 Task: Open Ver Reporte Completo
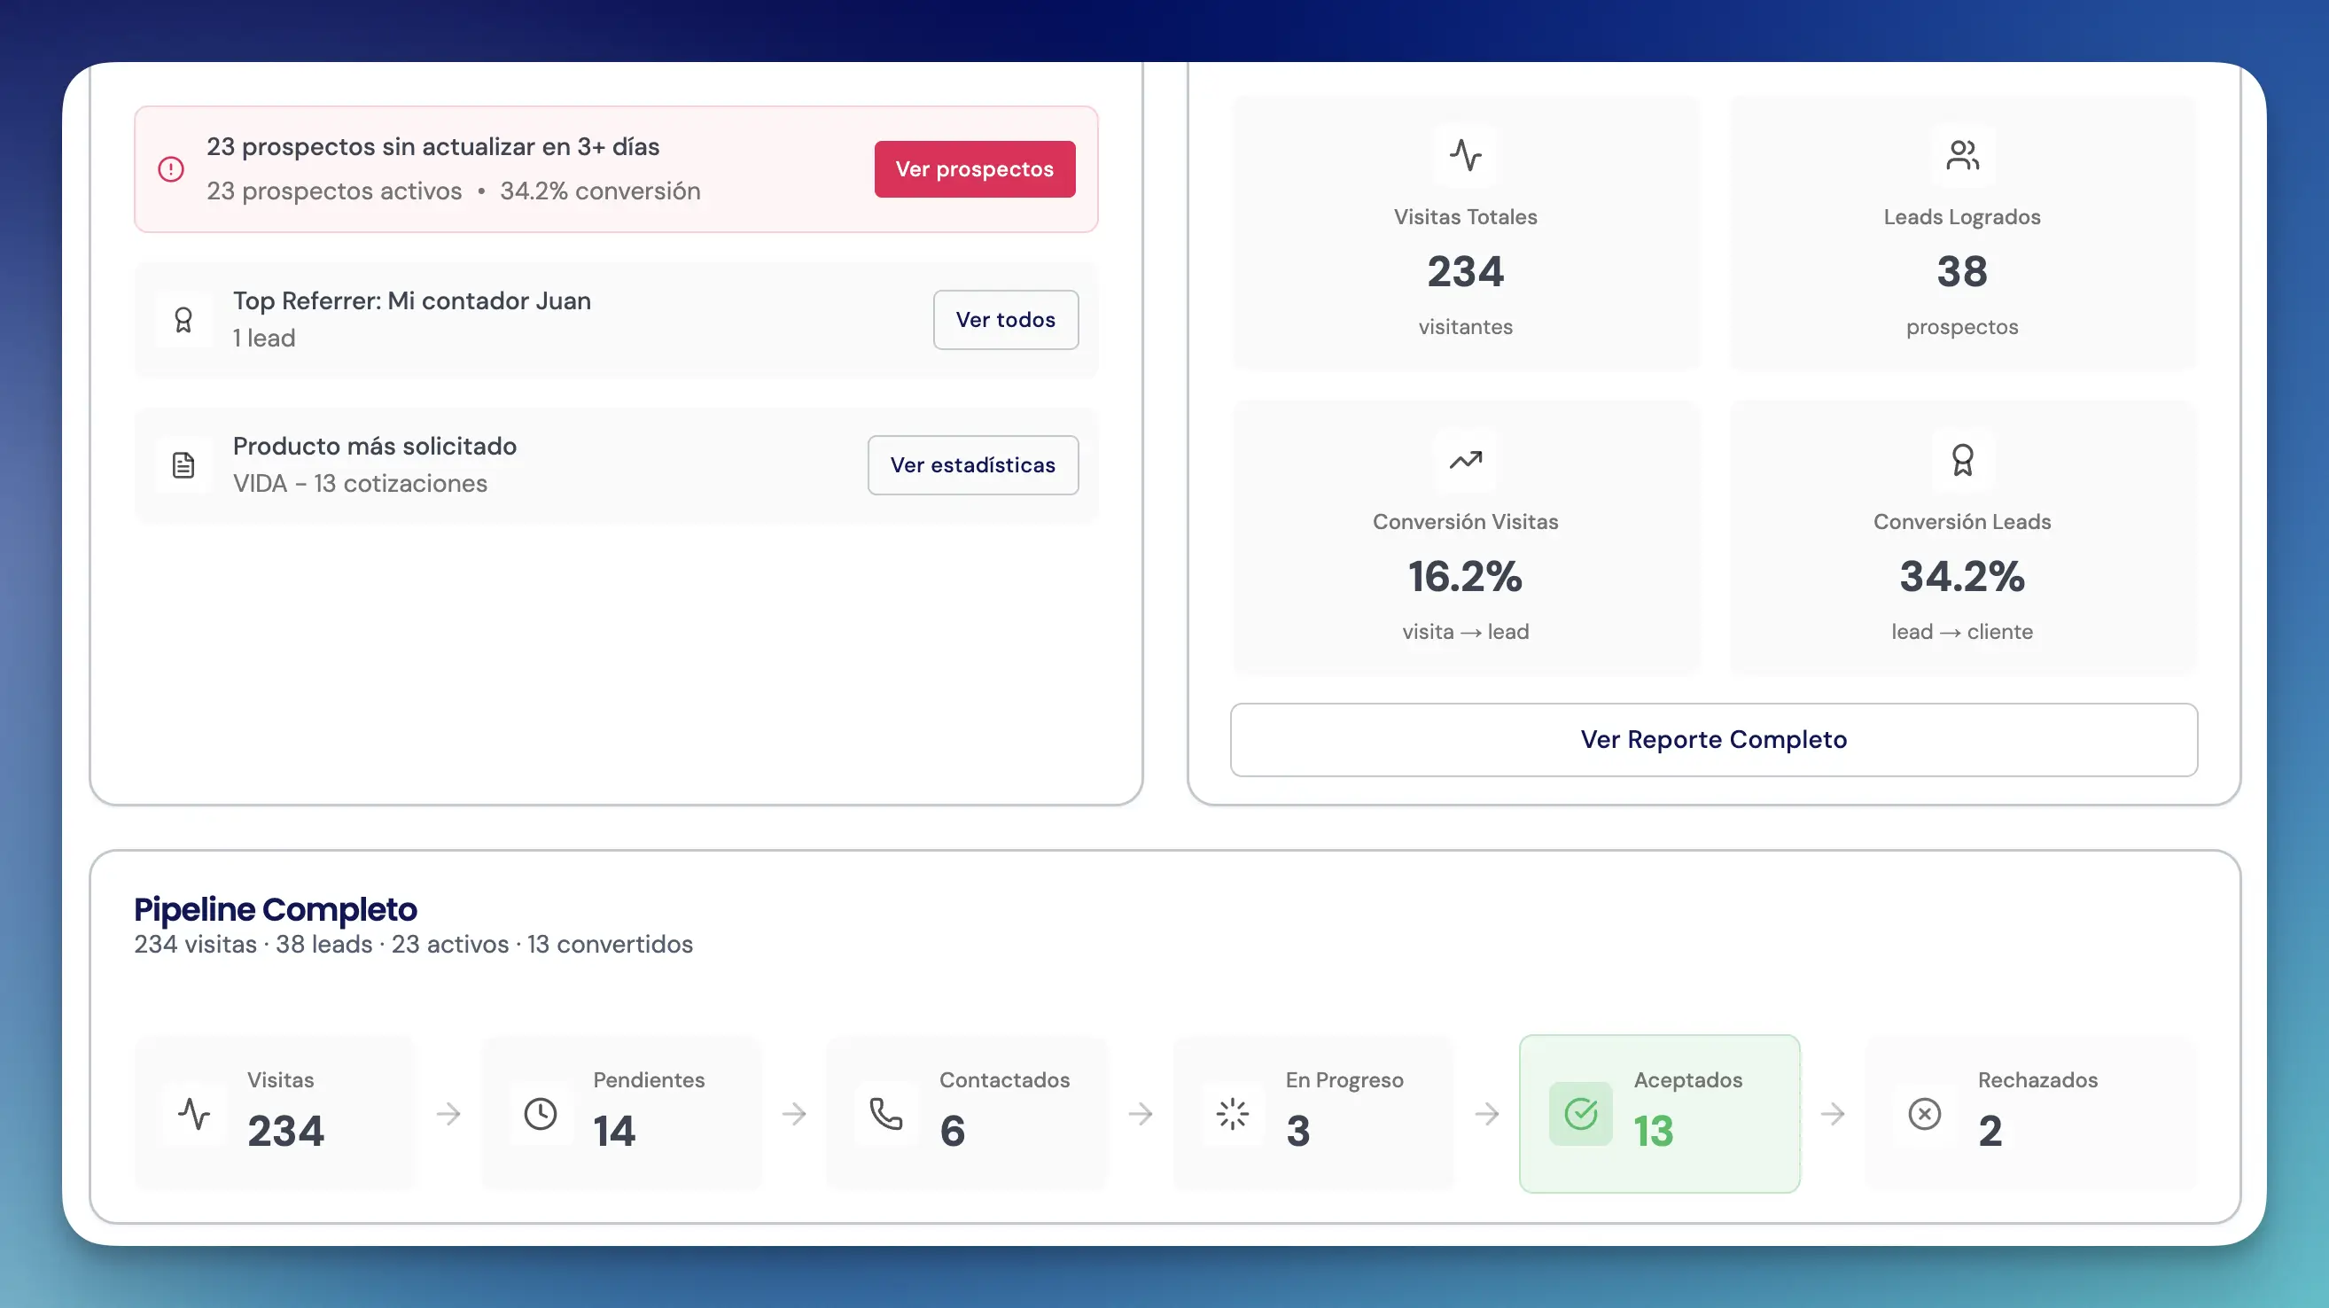(1713, 739)
